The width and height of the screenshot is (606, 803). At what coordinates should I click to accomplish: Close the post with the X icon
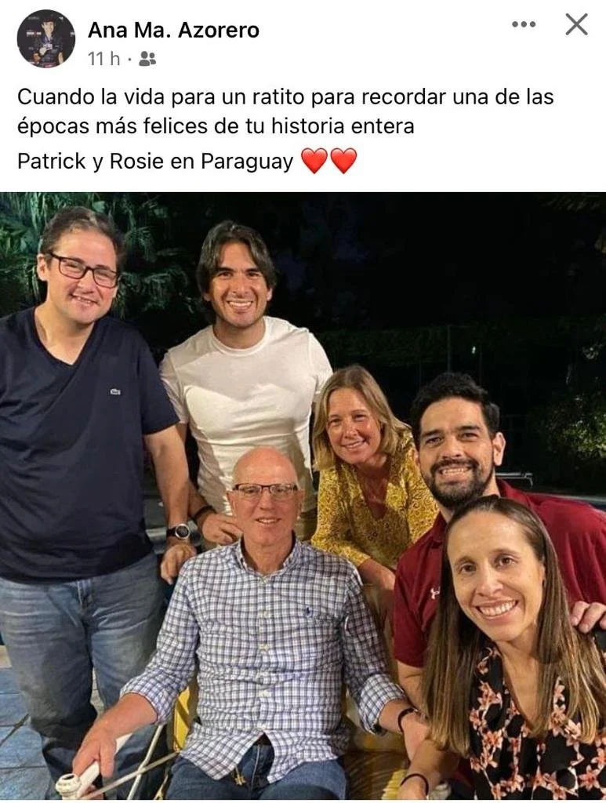point(577,24)
